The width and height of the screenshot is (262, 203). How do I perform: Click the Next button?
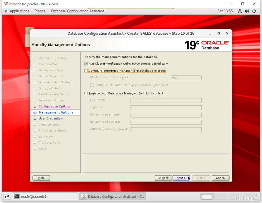pyautogui.click(x=181, y=178)
